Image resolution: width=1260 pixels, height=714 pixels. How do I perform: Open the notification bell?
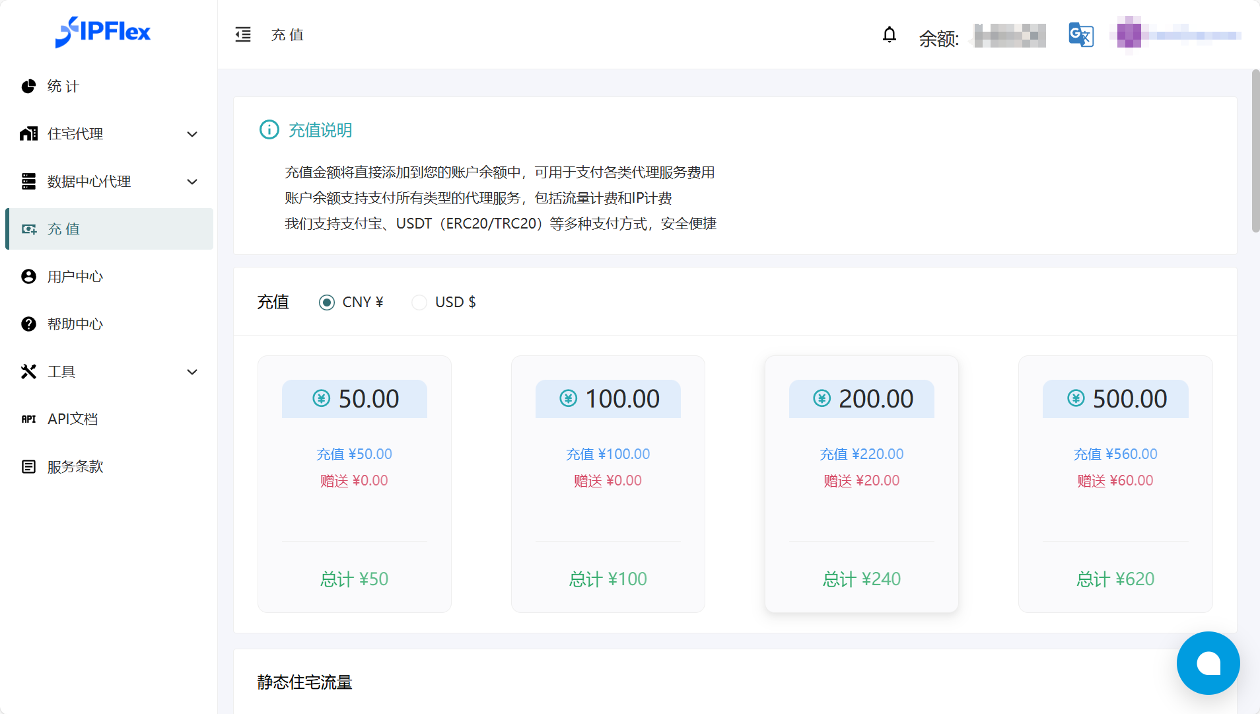[889, 34]
